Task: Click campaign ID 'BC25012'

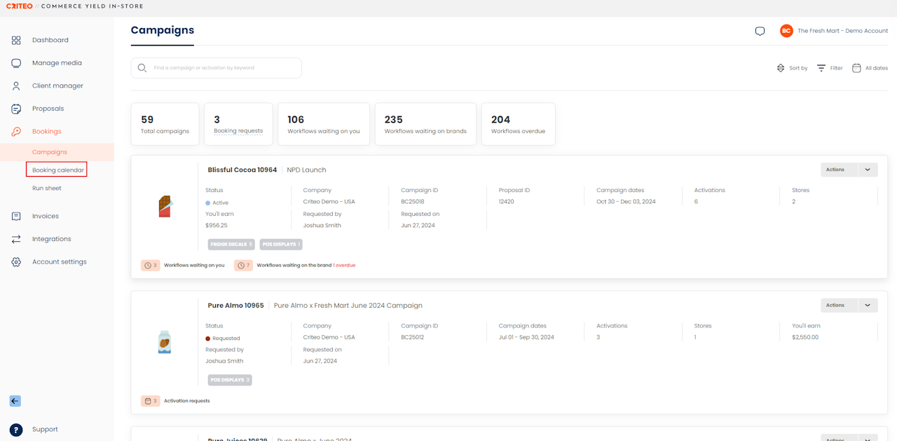Action: coord(413,337)
